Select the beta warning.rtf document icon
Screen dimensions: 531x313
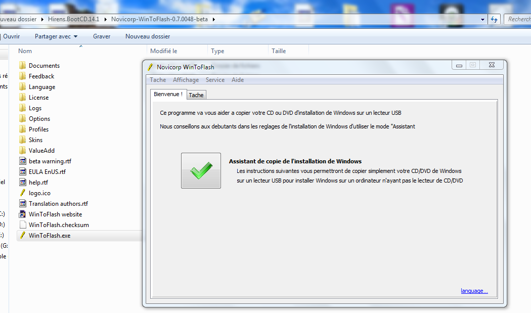22,161
